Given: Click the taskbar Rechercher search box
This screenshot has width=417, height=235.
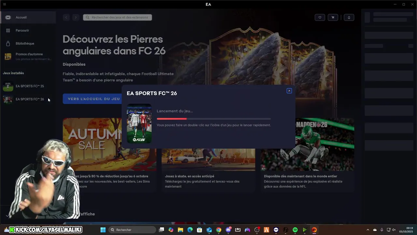Looking at the screenshot, I should (x=132, y=230).
